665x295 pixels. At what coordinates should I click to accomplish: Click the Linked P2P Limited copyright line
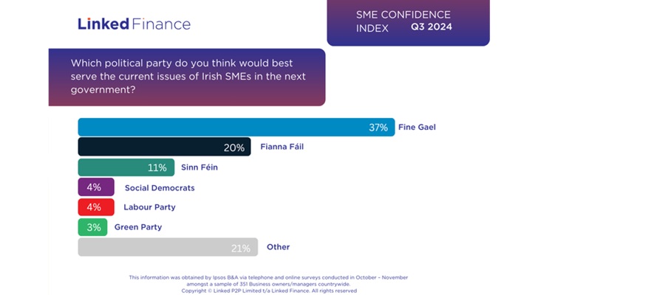tap(269, 291)
